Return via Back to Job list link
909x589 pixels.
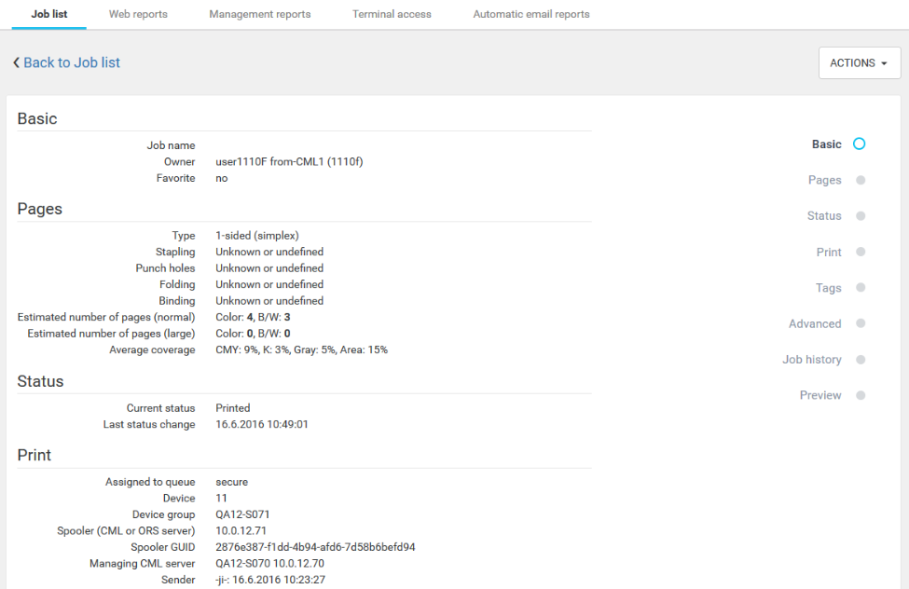72,62
